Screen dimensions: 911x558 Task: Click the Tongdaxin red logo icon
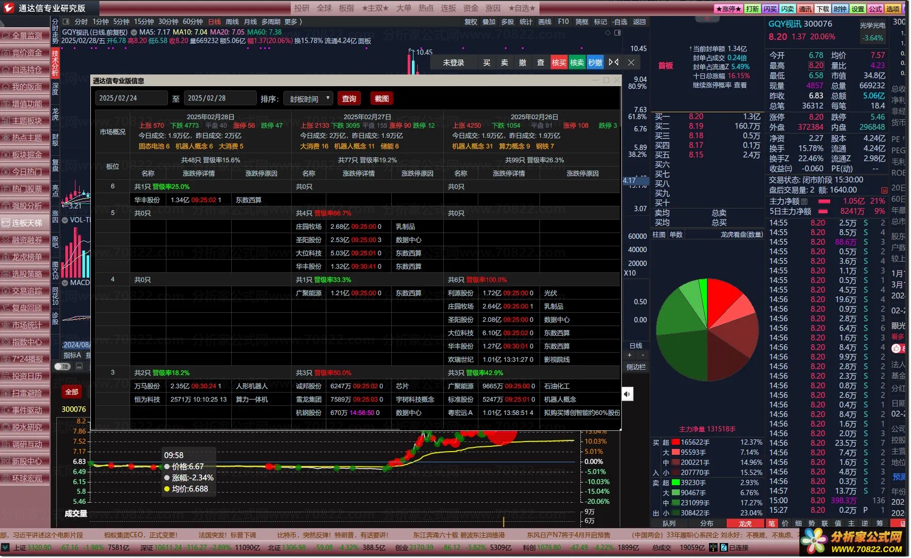coord(9,7)
